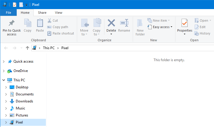Click title bar New folder quick access icon
Screen dimensions: 214x127
pyautogui.click(x=21, y=5)
